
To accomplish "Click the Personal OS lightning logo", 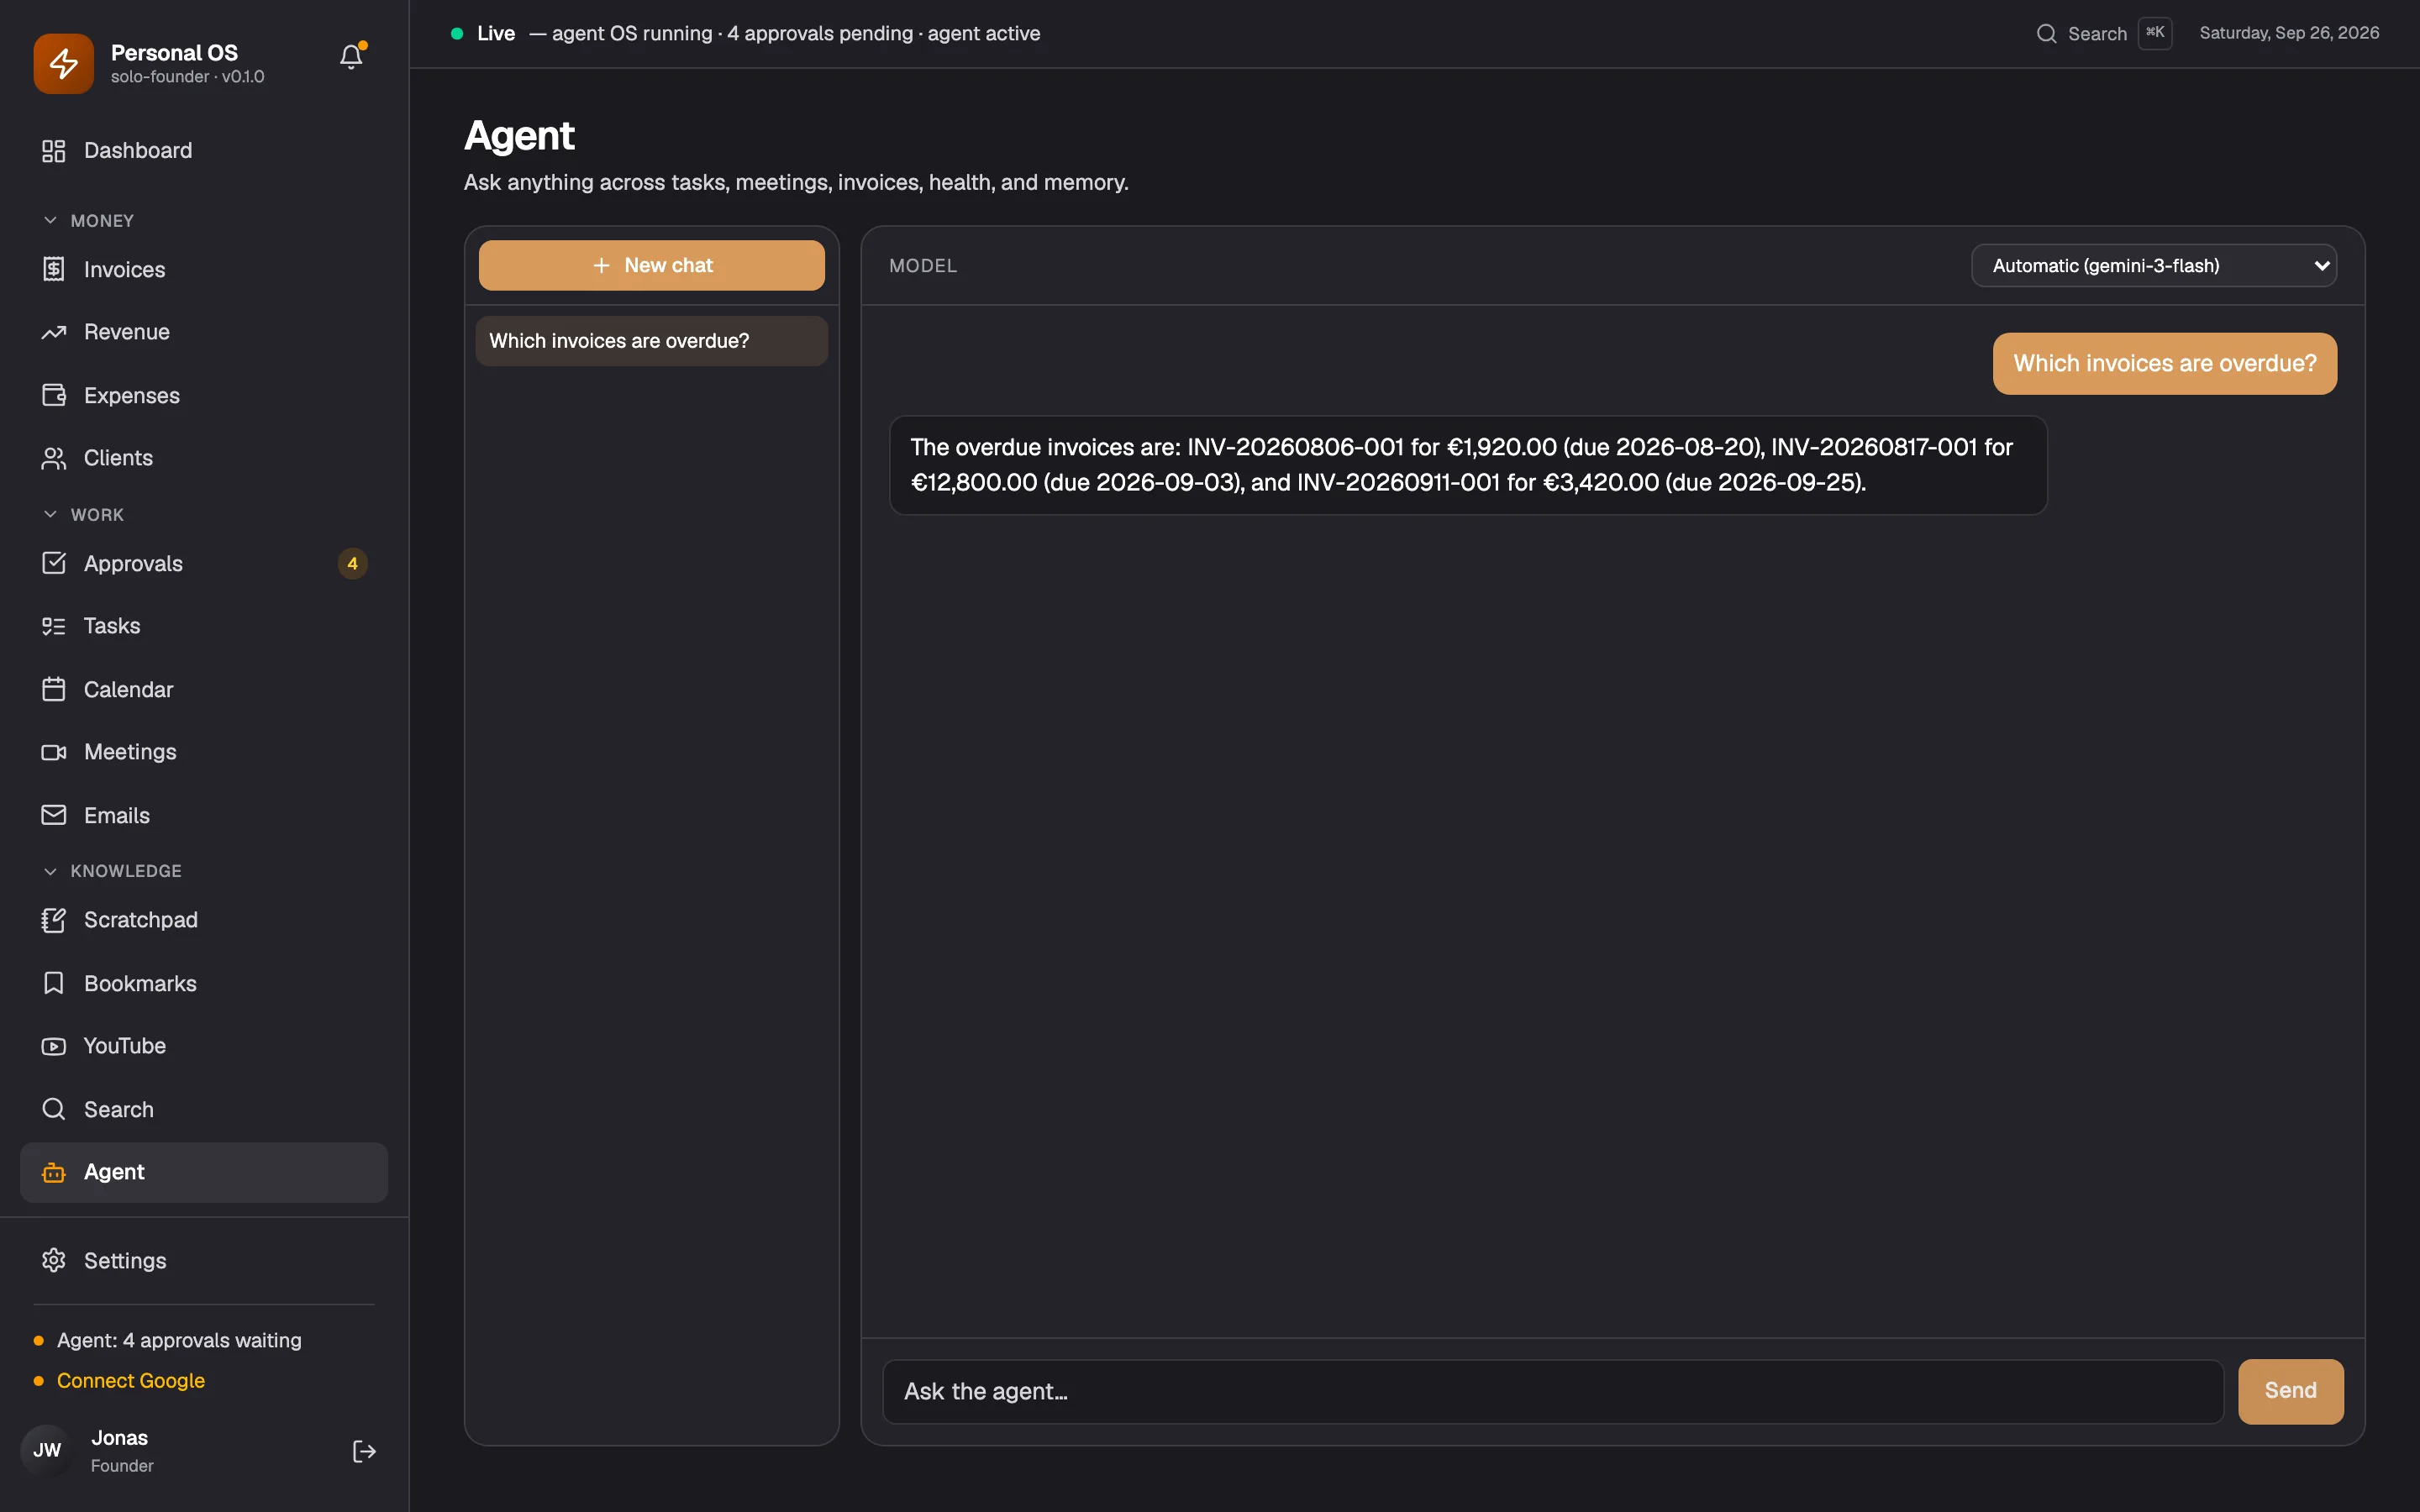I will (63, 63).
